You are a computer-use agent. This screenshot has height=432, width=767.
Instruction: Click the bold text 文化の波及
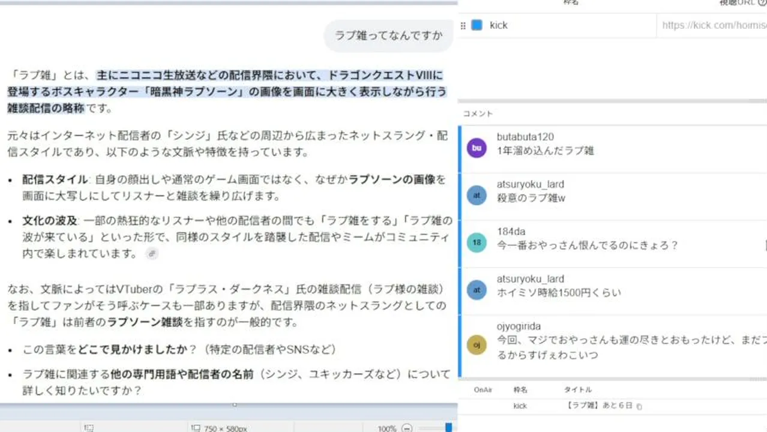[50, 220]
